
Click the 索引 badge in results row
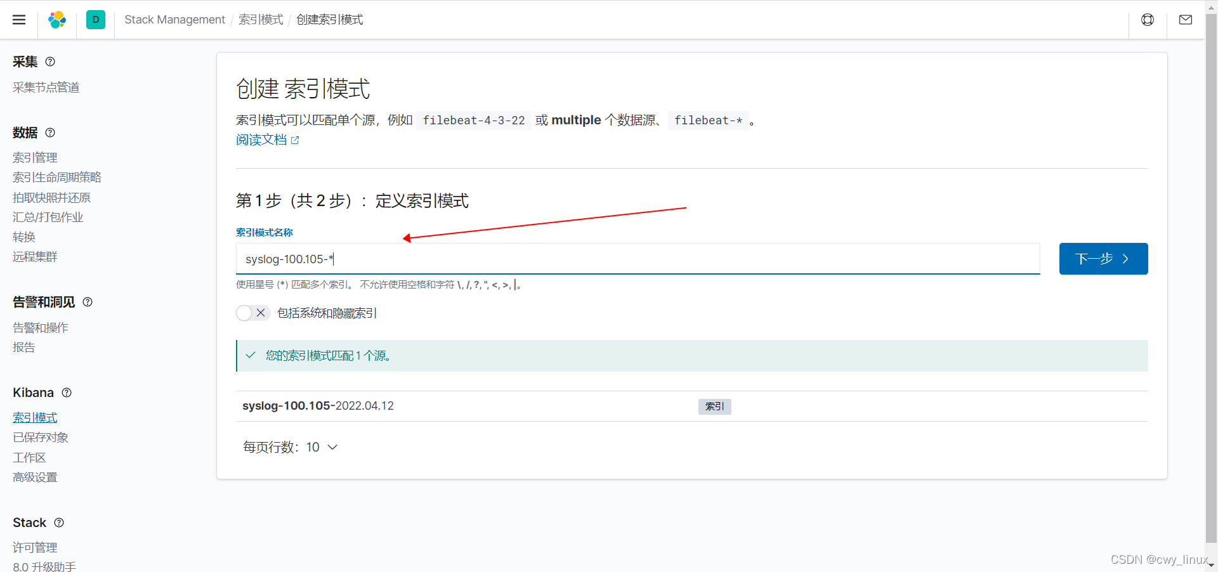point(714,406)
